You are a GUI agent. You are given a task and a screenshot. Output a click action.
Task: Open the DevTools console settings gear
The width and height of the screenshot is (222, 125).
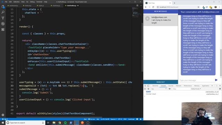click(220, 89)
